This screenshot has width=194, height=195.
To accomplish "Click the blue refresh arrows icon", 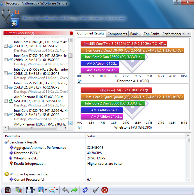I will click(85, 190).
